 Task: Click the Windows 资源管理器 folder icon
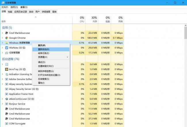(x=7, y=43)
